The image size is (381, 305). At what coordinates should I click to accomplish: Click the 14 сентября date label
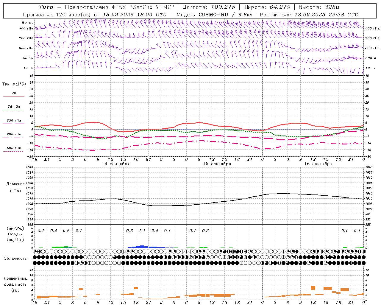[x=116, y=164]
